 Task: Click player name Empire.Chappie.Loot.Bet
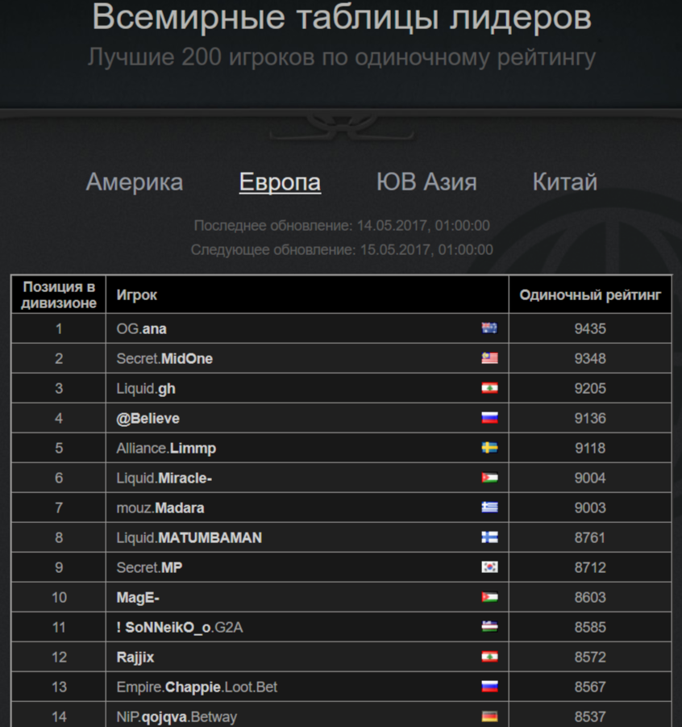point(197,687)
